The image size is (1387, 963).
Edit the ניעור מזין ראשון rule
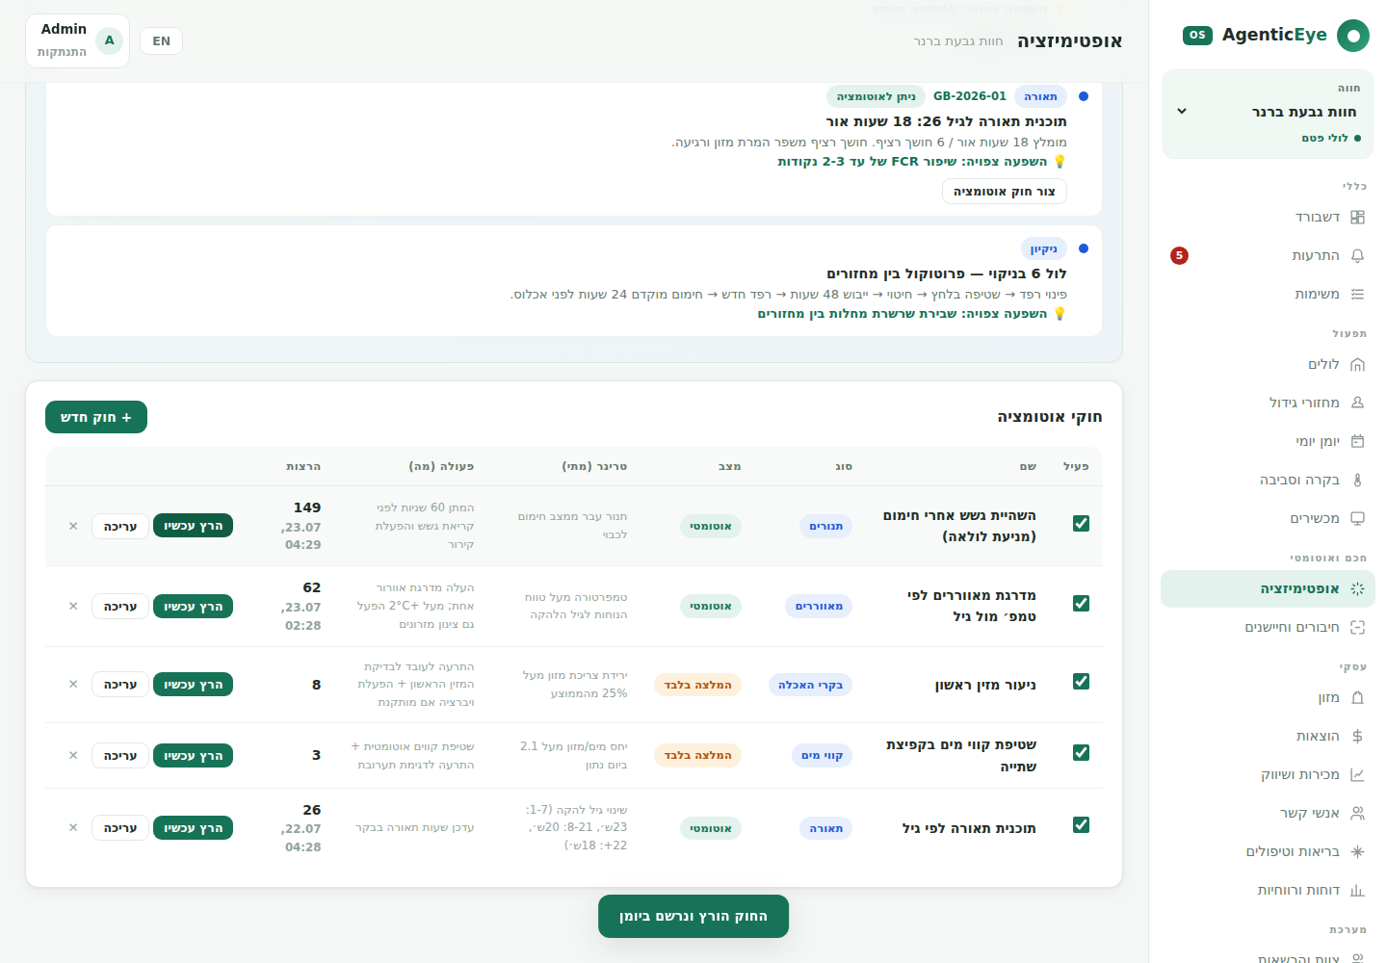(x=120, y=685)
